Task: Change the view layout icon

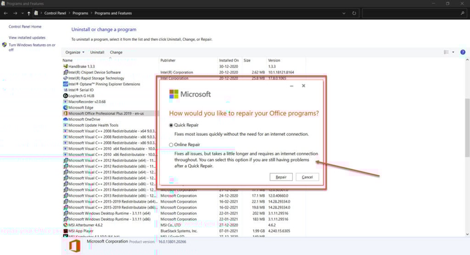Action: click(x=446, y=52)
